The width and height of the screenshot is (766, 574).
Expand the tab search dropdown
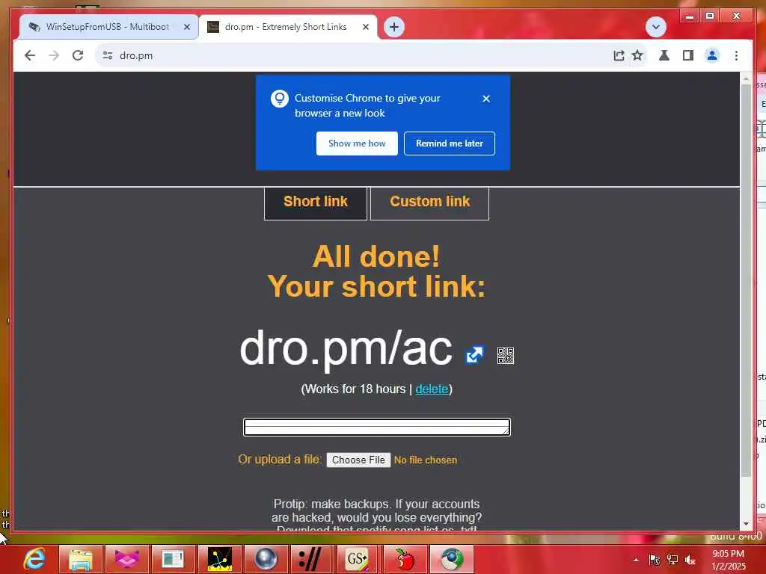[655, 27]
